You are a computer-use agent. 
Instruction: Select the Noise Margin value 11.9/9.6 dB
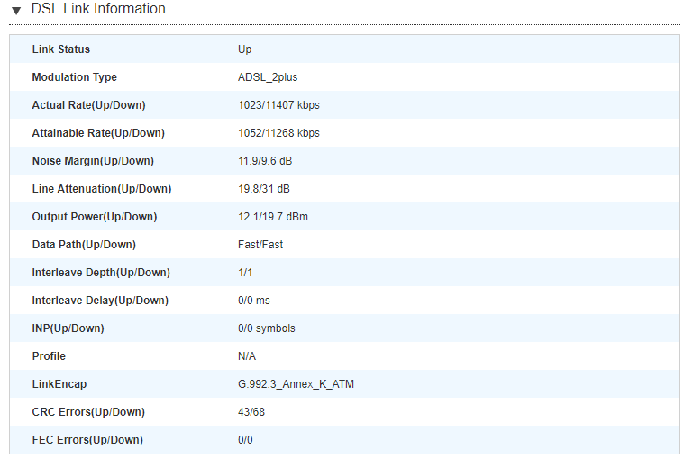coord(265,161)
